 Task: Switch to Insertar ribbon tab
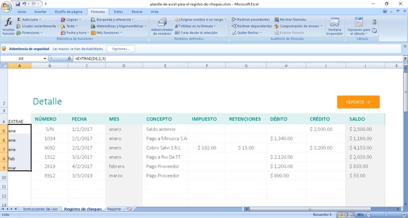tap(40, 12)
